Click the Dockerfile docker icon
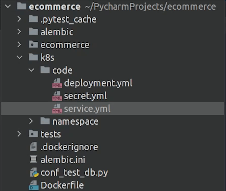226x191 pixels. [x=34, y=185]
